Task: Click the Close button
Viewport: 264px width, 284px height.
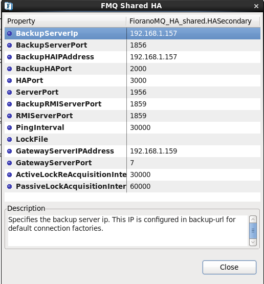Action: tap(229, 267)
